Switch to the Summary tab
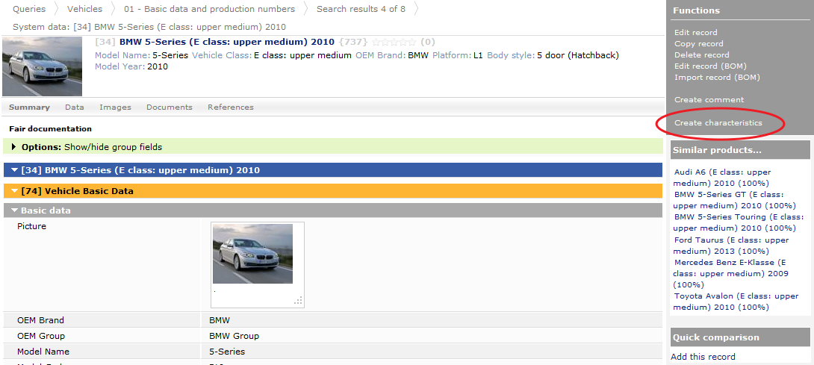This screenshot has width=814, height=365. click(x=29, y=107)
